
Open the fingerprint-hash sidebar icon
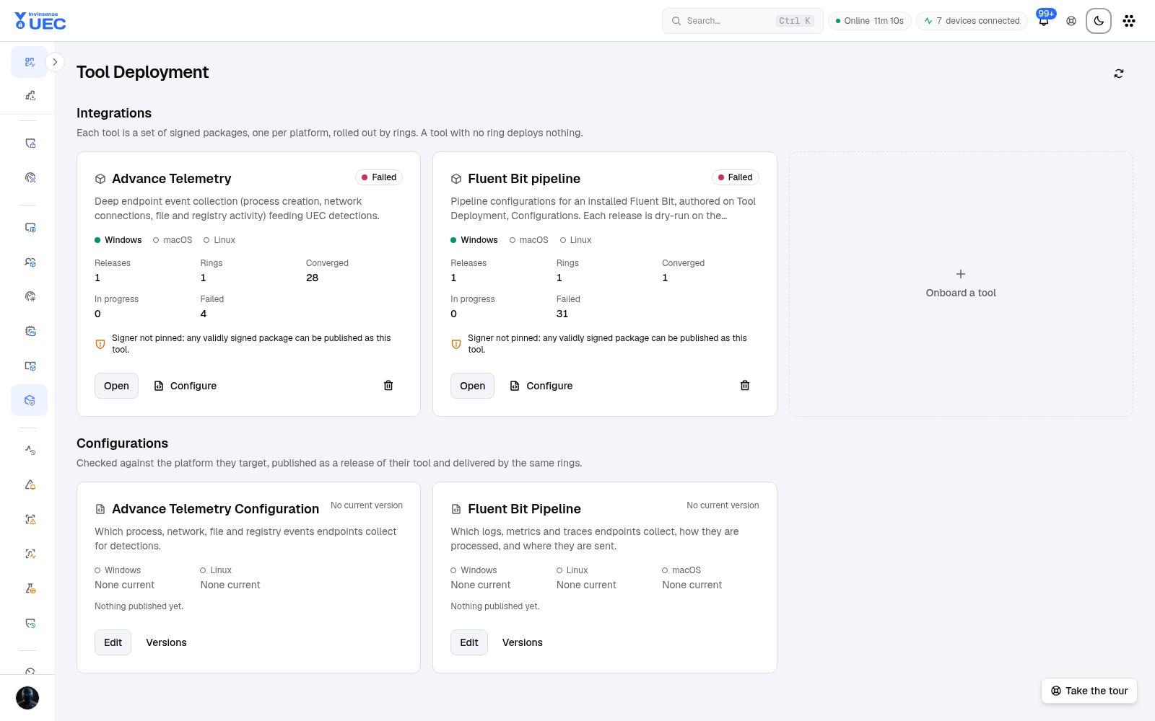tap(30, 296)
